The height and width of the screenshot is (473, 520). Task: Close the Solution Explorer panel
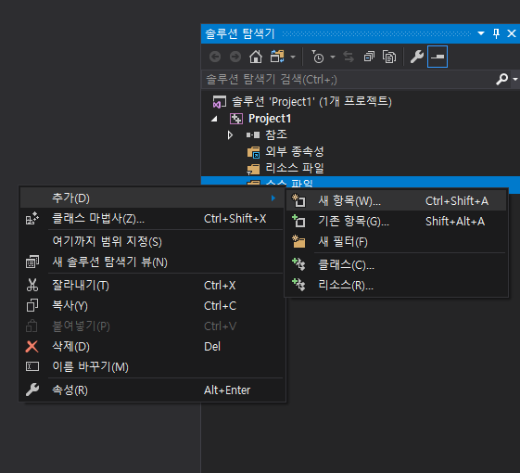click(x=512, y=33)
